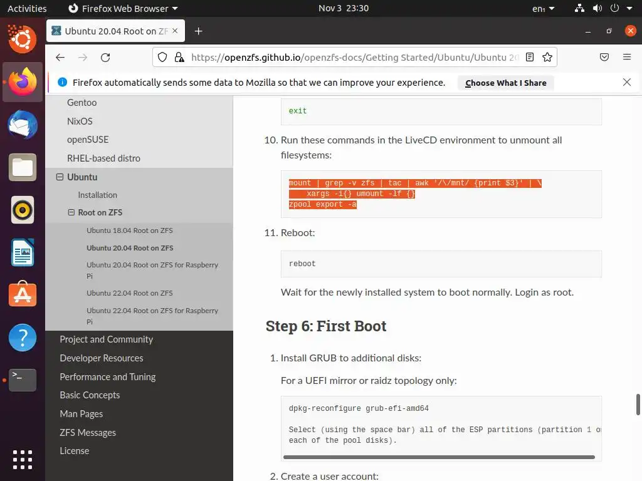
Task: Open system menu arrow in top bar
Action: [629, 8]
